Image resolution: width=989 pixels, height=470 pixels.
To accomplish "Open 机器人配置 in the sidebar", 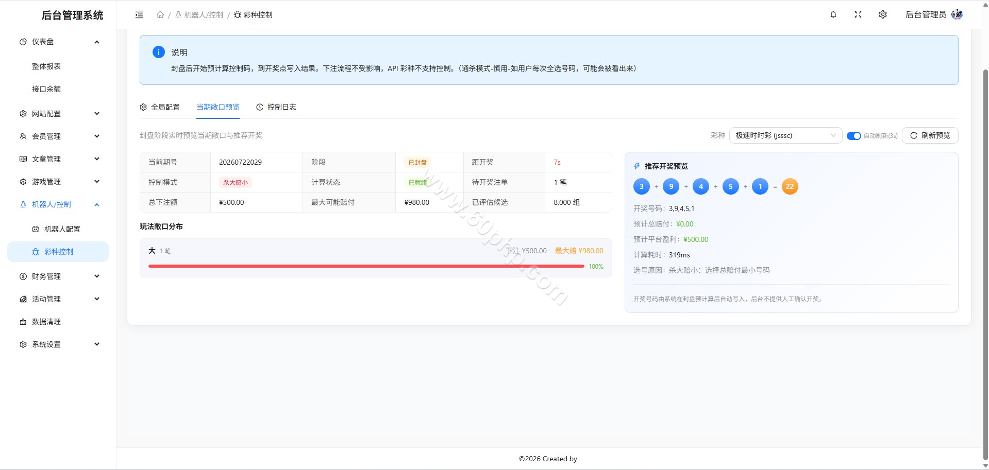I will (58, 229).
